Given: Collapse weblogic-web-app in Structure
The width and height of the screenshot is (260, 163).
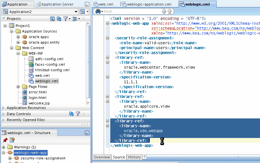Looking at the screenshot, I should pyautogui.click(x=4, y=153).
